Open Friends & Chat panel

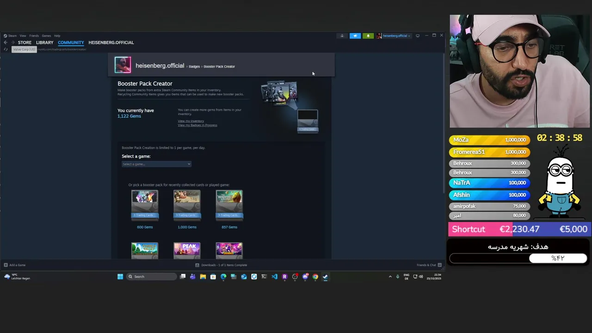pos(429,265)
